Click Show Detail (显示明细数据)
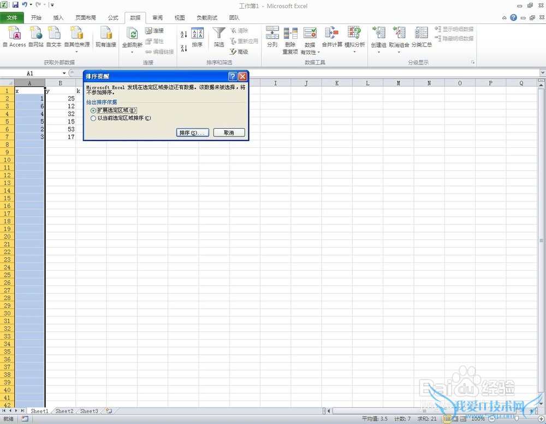 click(x=454, y=29)
